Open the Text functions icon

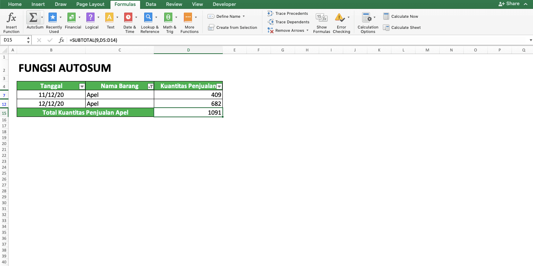(109, 17)
